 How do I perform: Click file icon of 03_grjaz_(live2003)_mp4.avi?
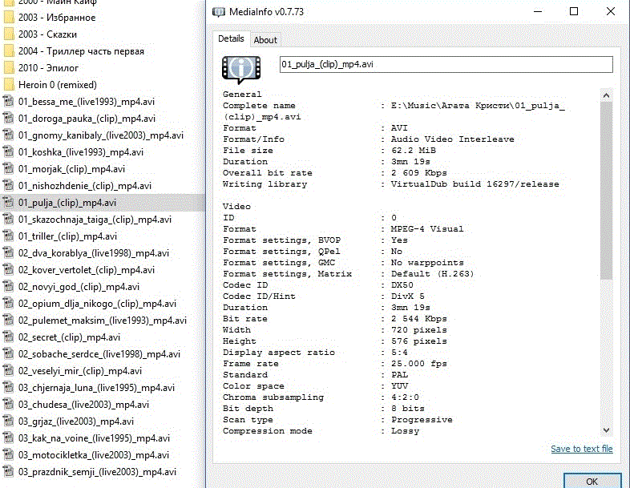click(9, 421)
